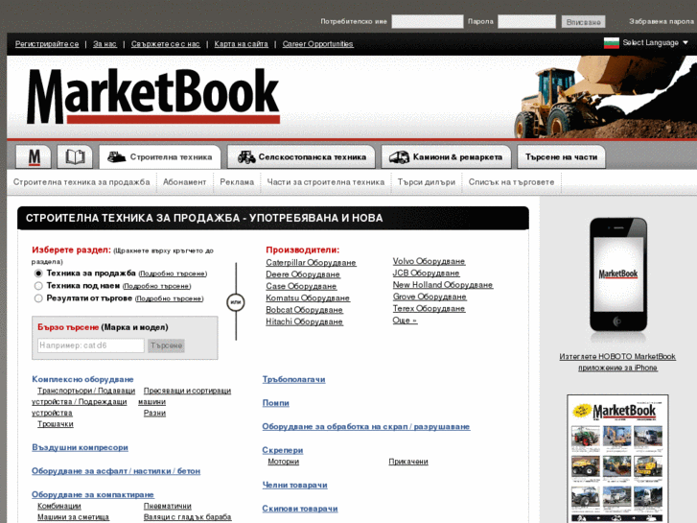Open the open-book magazine tab icon

(x=75, y=156)
